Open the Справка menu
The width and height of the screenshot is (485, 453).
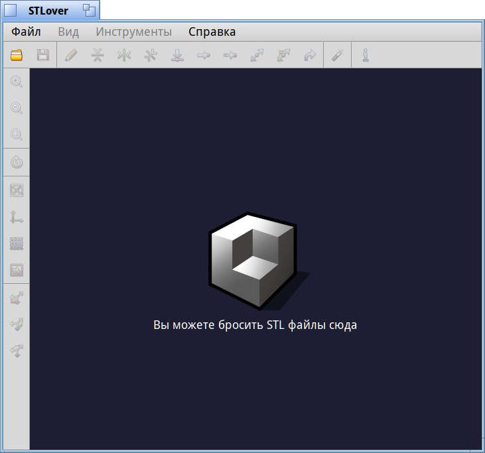[x=212, y=32]
